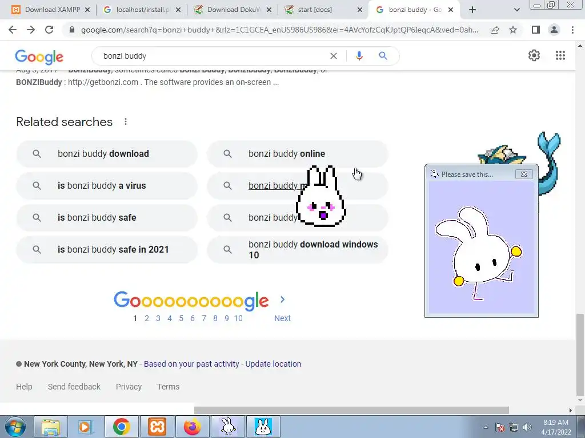Clear the search box text

tap(334, 56)
